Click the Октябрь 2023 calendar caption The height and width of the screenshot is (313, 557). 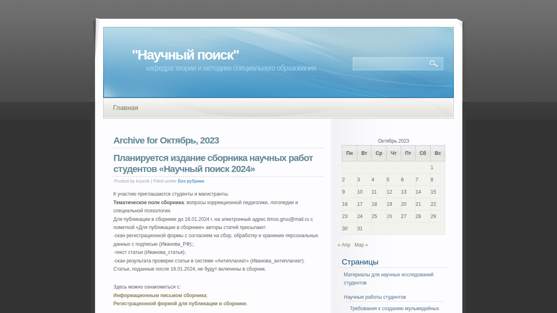[393, 141]
